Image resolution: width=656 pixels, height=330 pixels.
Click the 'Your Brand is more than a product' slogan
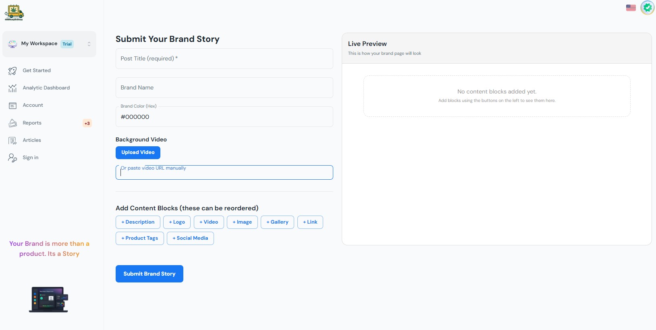49,249
